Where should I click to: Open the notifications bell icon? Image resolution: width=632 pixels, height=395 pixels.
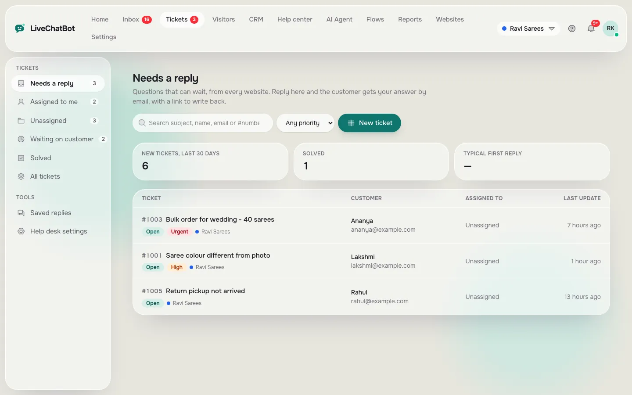pos(591,29)
